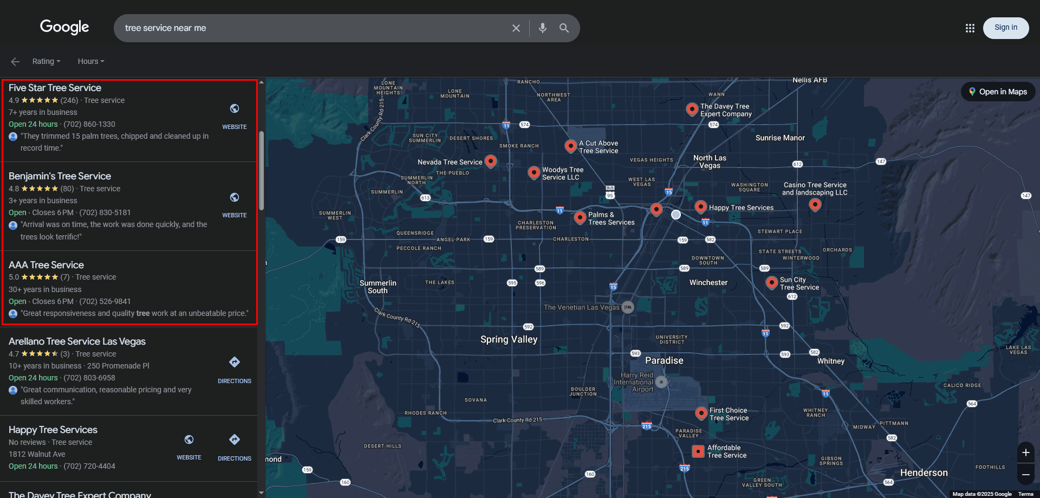This screenshot has width=1040, height=498.
Task: Open the Google apps grid
Action: [x=970, y=28]
